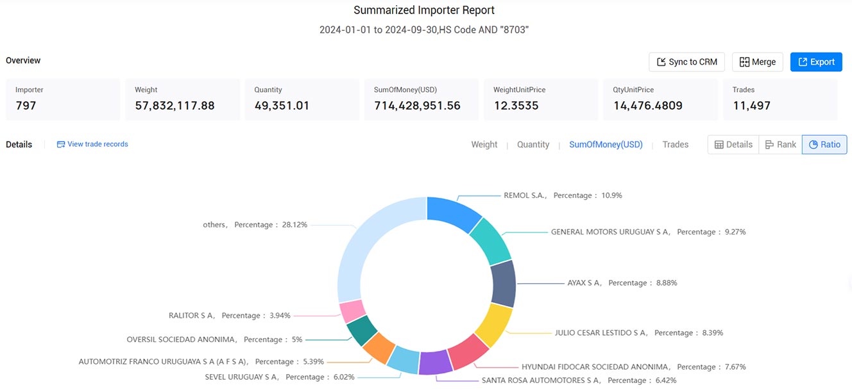The height and width of the screenshot is (392, 852).
Task: Open View trade records link
Action: (98, 144)
